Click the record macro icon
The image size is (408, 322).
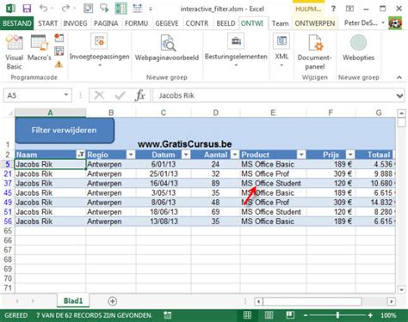(x=59, y=38)
